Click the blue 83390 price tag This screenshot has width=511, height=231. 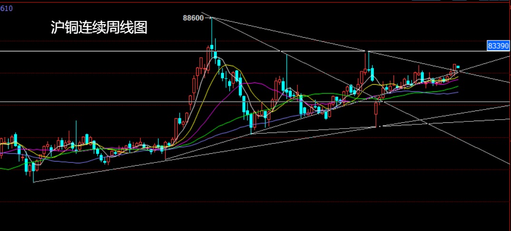[498, 45]
